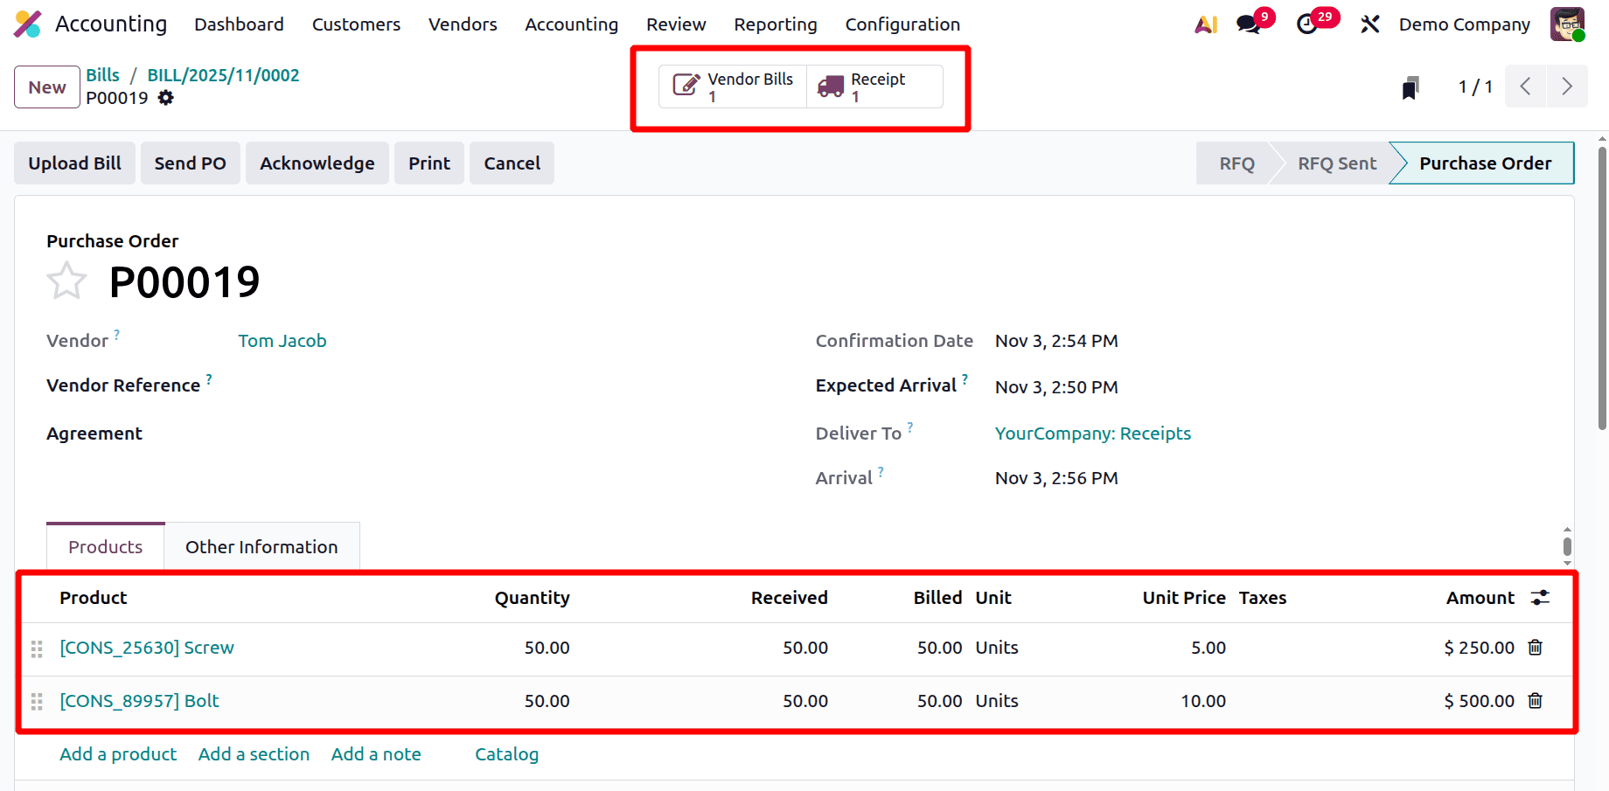View the activities clock showing 29
The width and height of the screenshot is (1609, 791).
(1308, 24)
